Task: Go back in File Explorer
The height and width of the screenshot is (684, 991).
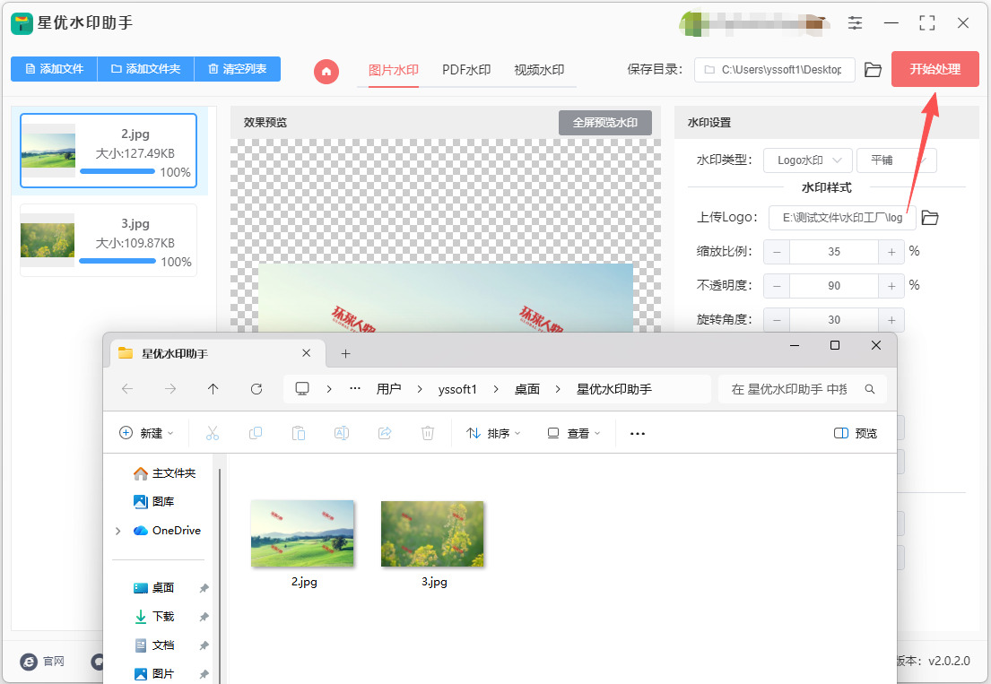Action: (x=127, y=389)
